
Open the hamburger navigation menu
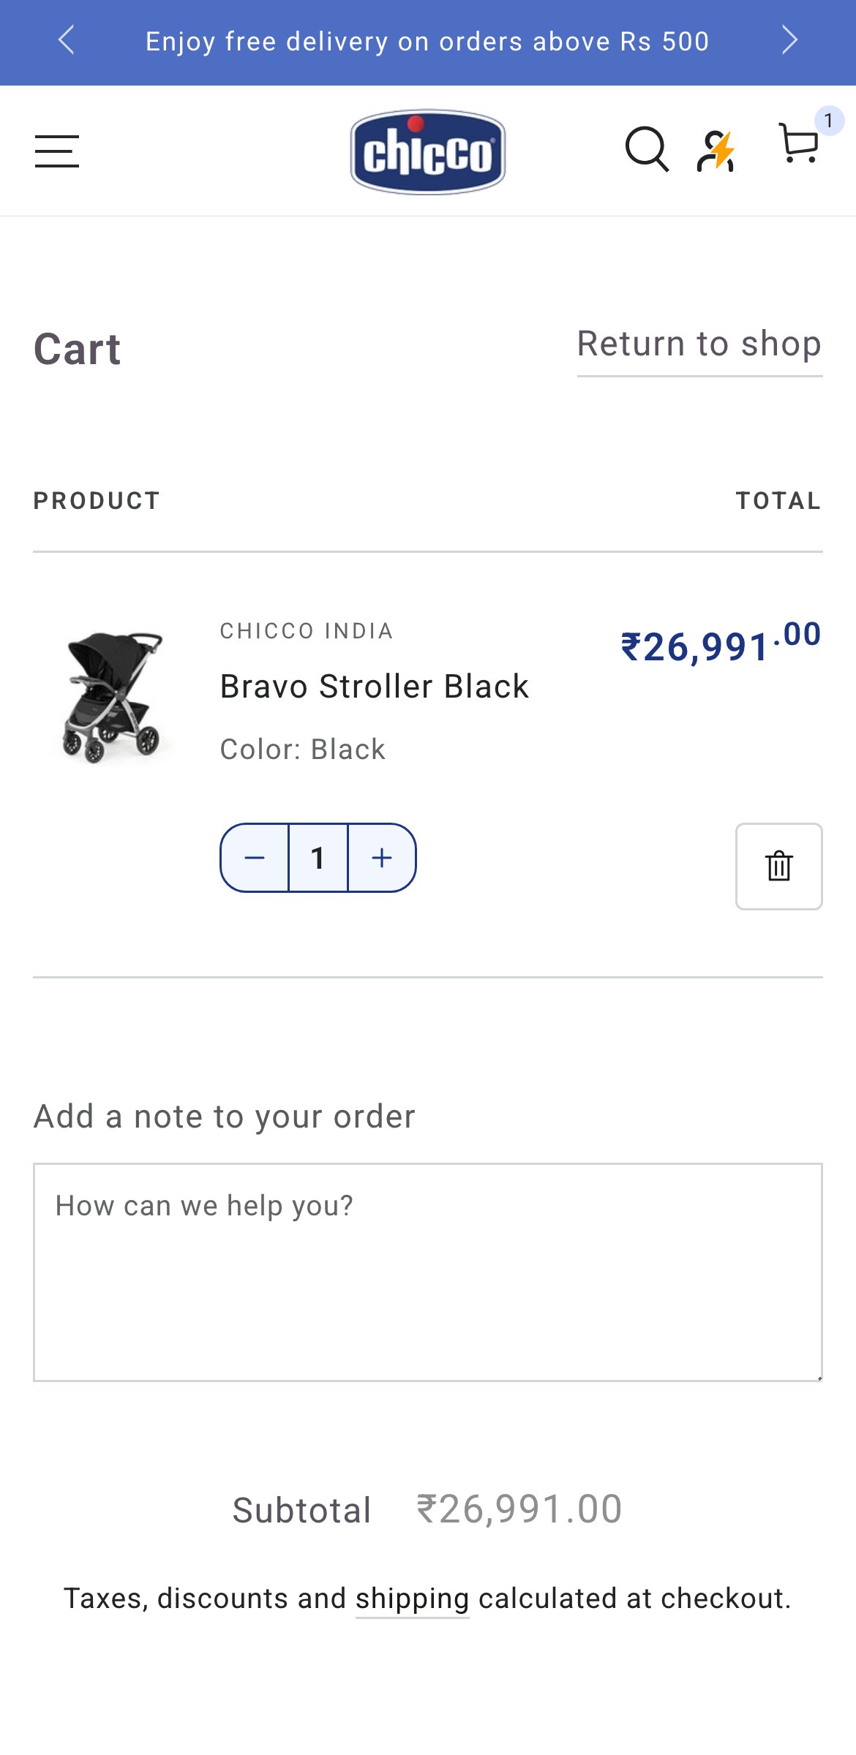pos(57,151)
